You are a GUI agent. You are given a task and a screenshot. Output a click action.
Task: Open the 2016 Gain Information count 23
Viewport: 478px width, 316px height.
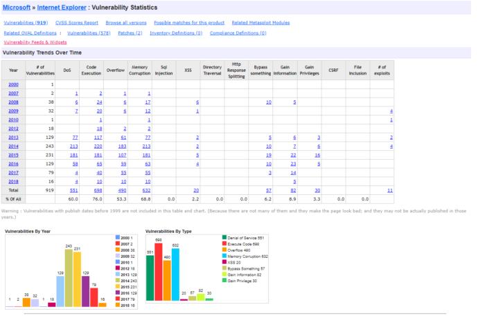(x=293, y=164)
